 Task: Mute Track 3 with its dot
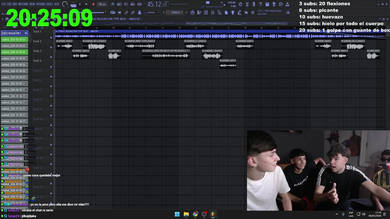[x=51, y=57]
